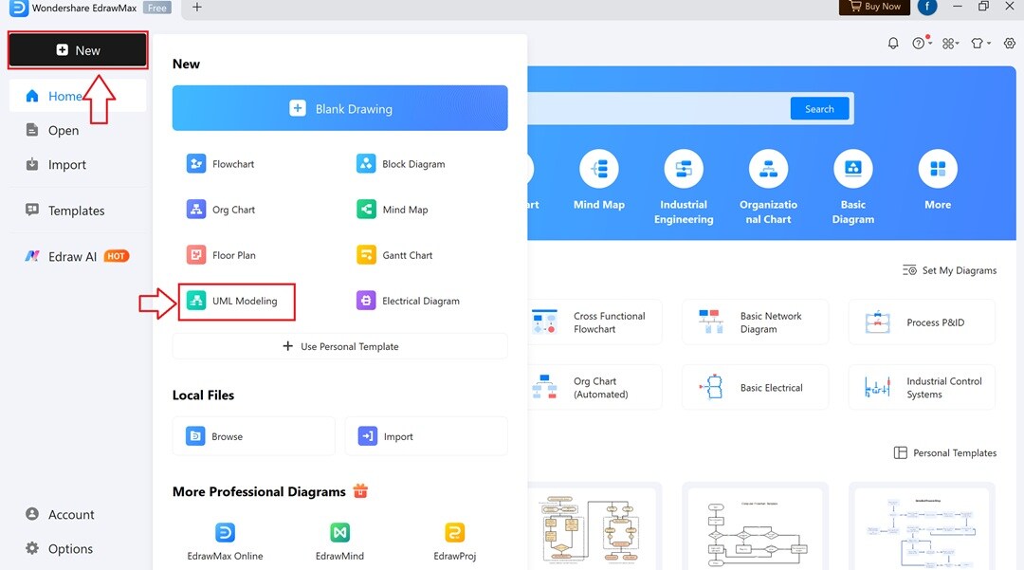
Task: Open Options with gear icon
Action: coord(59,548)
